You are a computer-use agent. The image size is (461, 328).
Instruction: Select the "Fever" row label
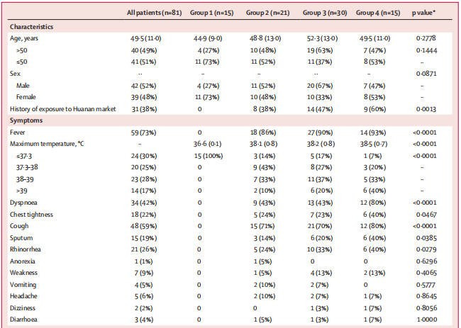pyautogui.click(x=17, y=132)
